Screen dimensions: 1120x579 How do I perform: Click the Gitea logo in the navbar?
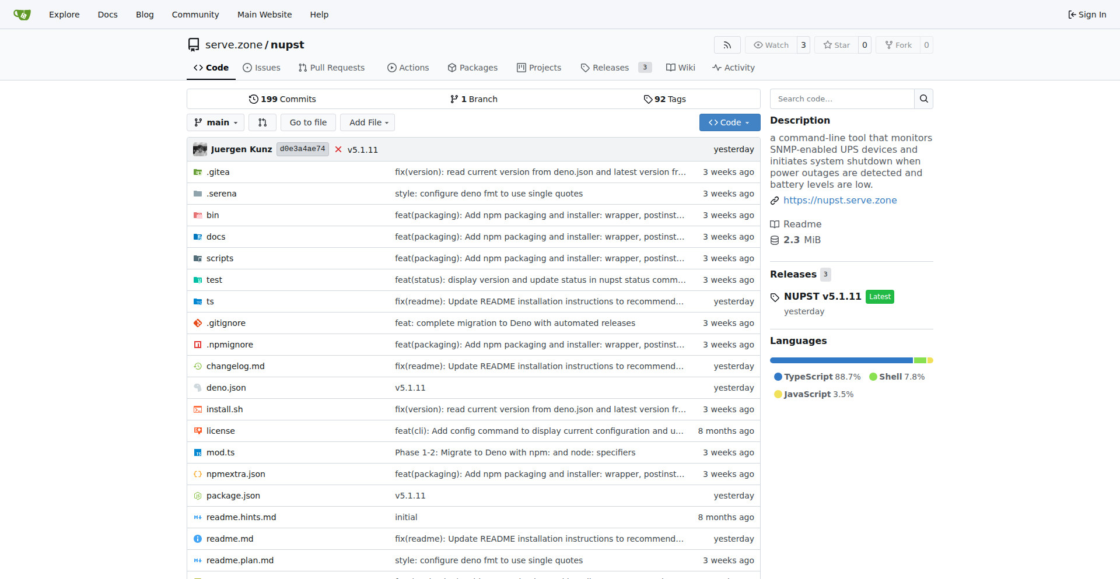click(x=22, y=15)
